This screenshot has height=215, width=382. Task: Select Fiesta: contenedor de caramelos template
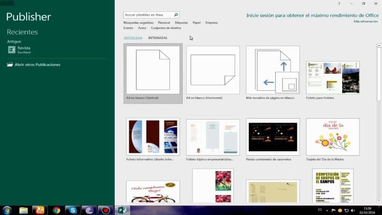[273, 140]
